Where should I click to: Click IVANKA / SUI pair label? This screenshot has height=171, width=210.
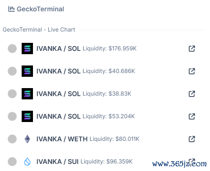pyautogui.click(x=57, y=162)
